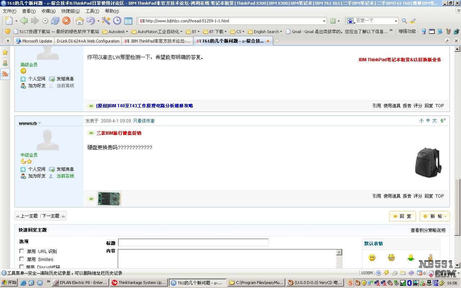Open the wwwszb username dropdown arrow
Viewport: 461px width, 288px height.
[x=39, y=123]
